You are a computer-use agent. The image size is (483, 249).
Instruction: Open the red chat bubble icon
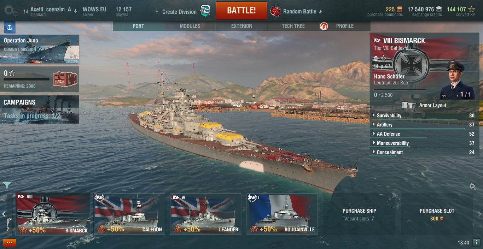tap(10, 243)
